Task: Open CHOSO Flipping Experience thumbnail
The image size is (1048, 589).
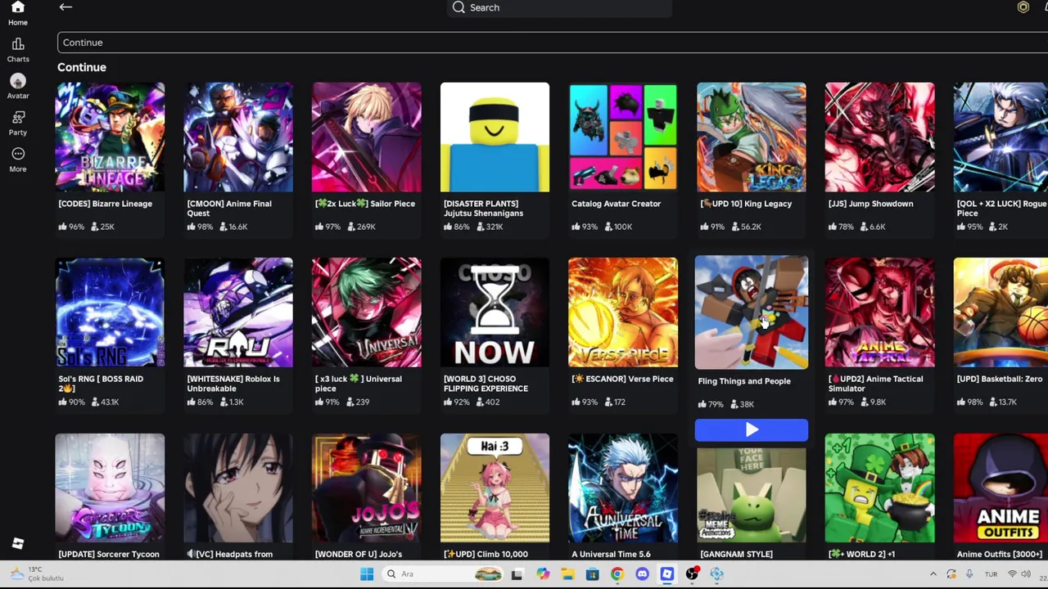Action: 495,312
